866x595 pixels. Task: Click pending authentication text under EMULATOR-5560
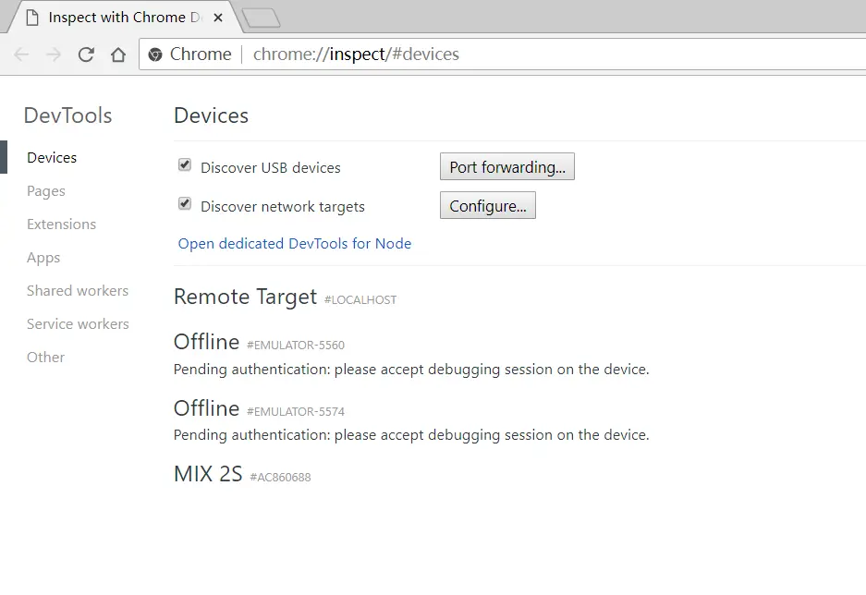point(411,370)
